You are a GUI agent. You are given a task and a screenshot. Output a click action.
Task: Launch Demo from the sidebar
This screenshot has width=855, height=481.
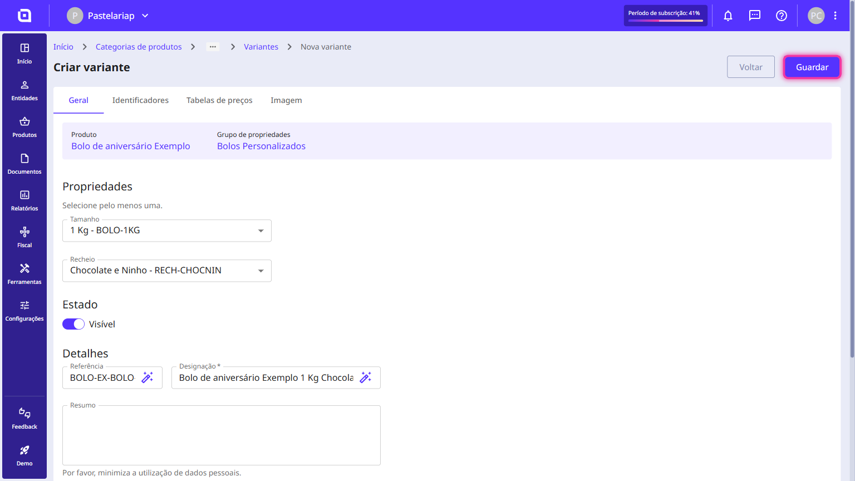(x=24, y=455)
